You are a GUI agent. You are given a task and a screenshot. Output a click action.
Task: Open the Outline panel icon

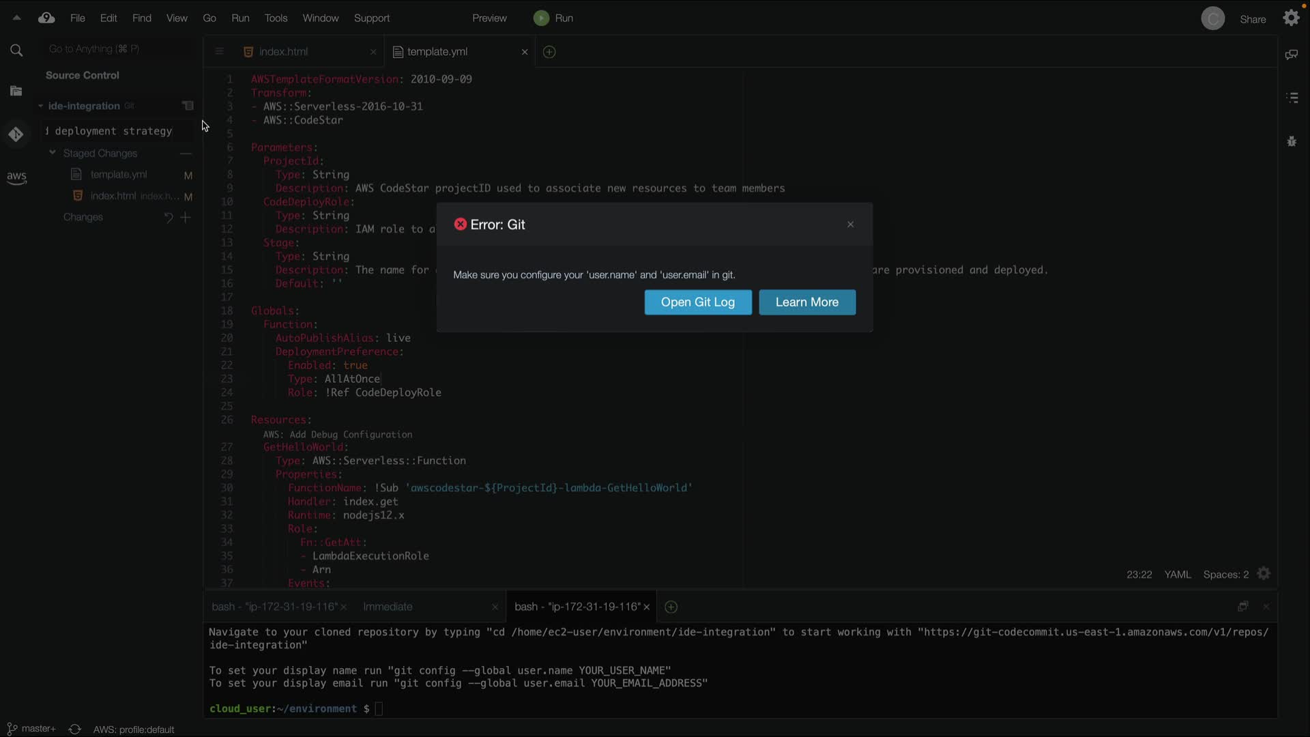pyautogui.click(x=1292, y=98)
